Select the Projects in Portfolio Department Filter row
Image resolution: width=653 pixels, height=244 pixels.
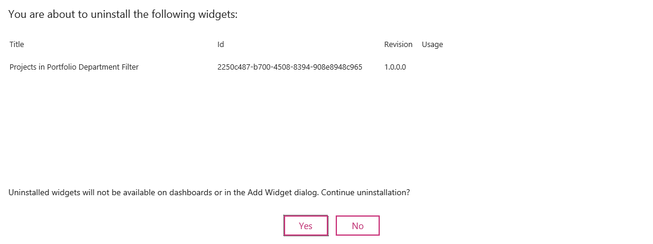[74, 67]
